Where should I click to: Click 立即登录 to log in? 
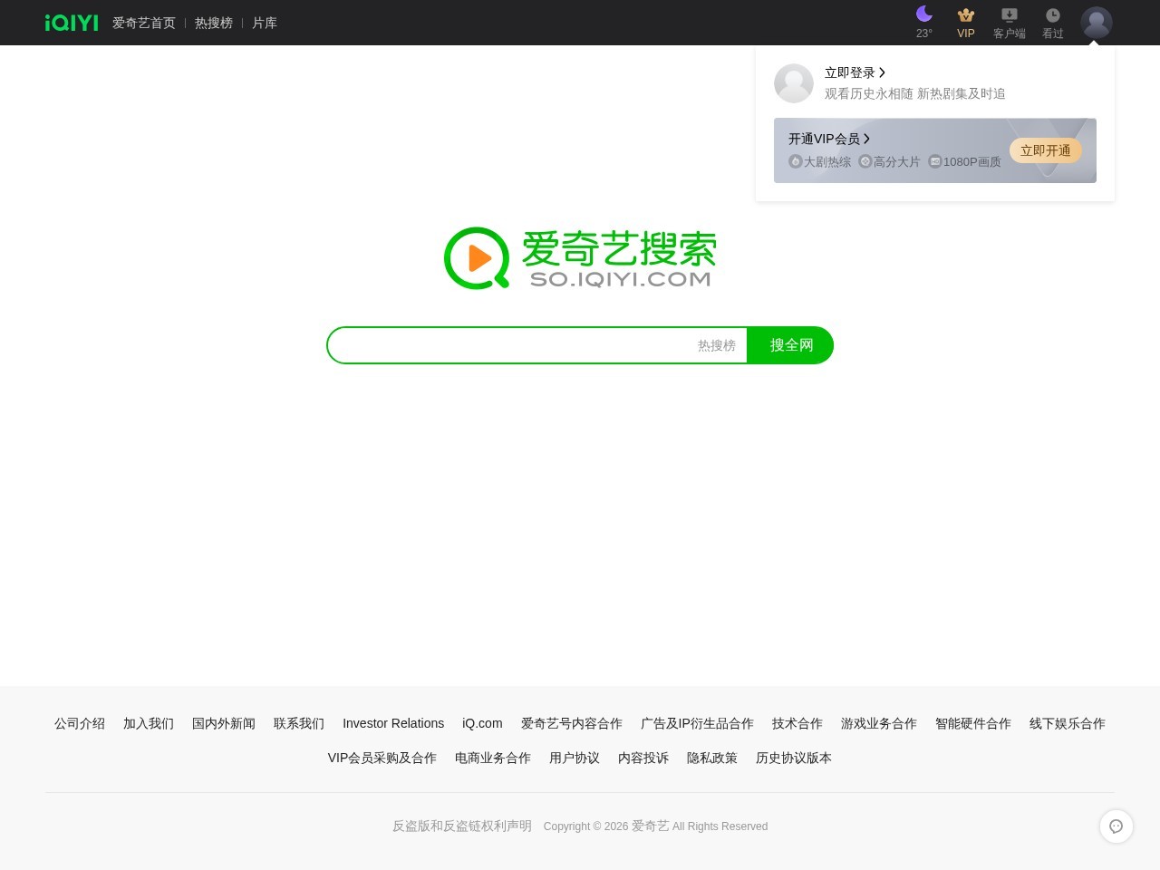(855, 72)
